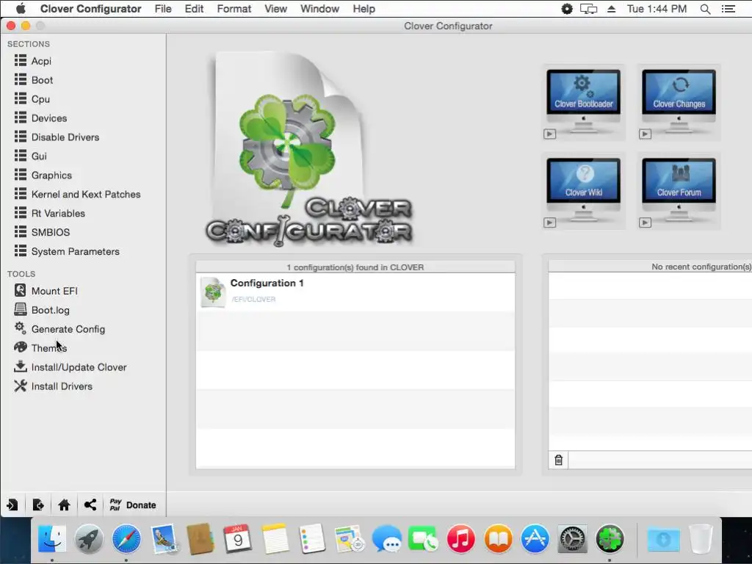Click play arrow under Clover Changes
This screenshot has height=564, width=752.
click(645, 134)
